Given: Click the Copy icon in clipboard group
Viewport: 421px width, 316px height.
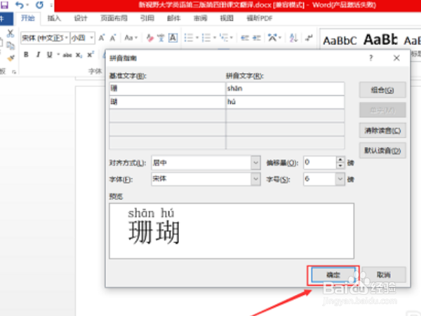Looking at the screenshot, I should [11, 46].
